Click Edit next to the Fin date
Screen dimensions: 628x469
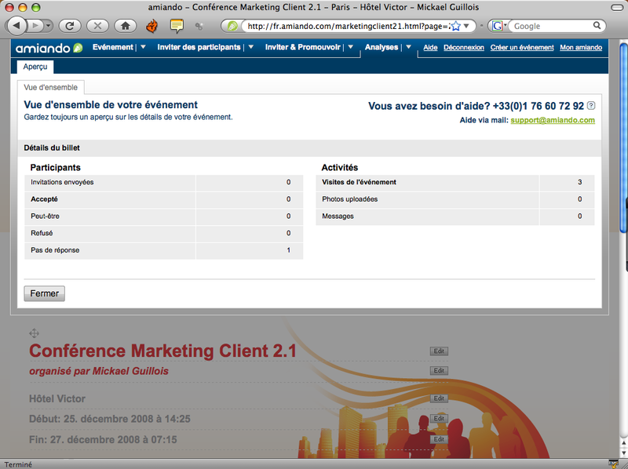point(439,439)
